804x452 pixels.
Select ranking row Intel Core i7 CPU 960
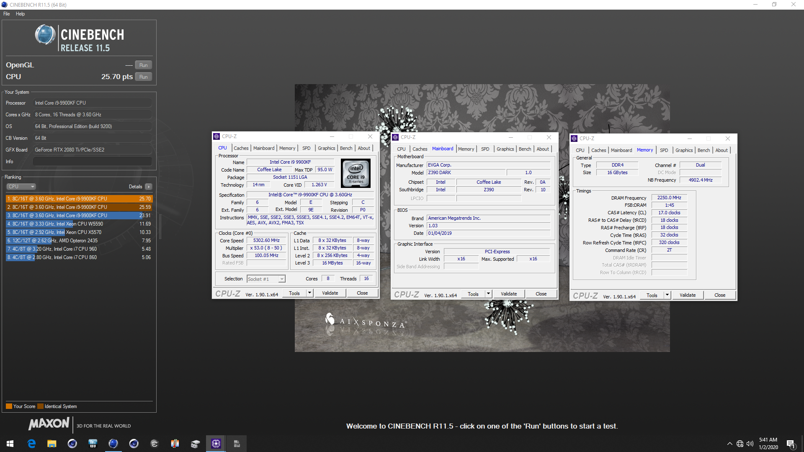(79, 249)
